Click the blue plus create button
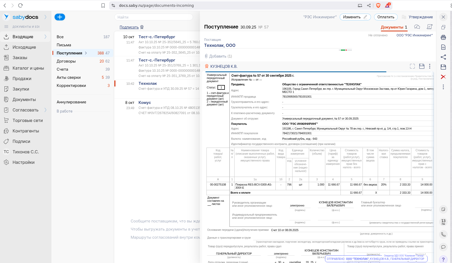Viewport: 452px width, 263px height. 60,17
